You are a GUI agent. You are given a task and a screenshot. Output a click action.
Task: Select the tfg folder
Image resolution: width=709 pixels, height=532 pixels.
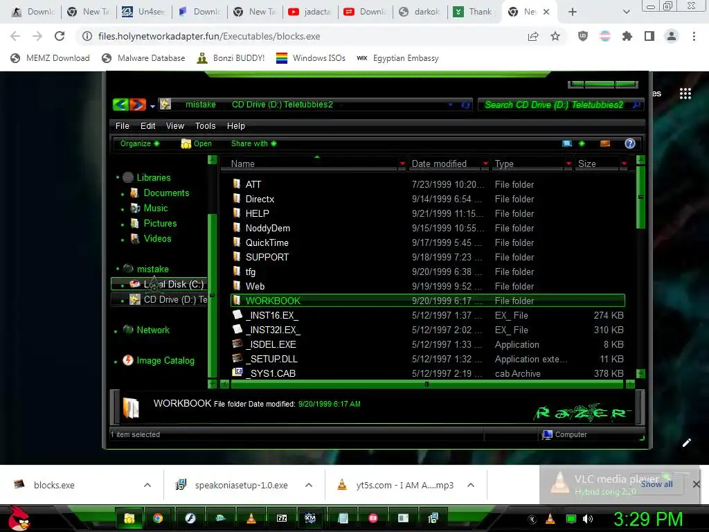(x=250, y=272)
